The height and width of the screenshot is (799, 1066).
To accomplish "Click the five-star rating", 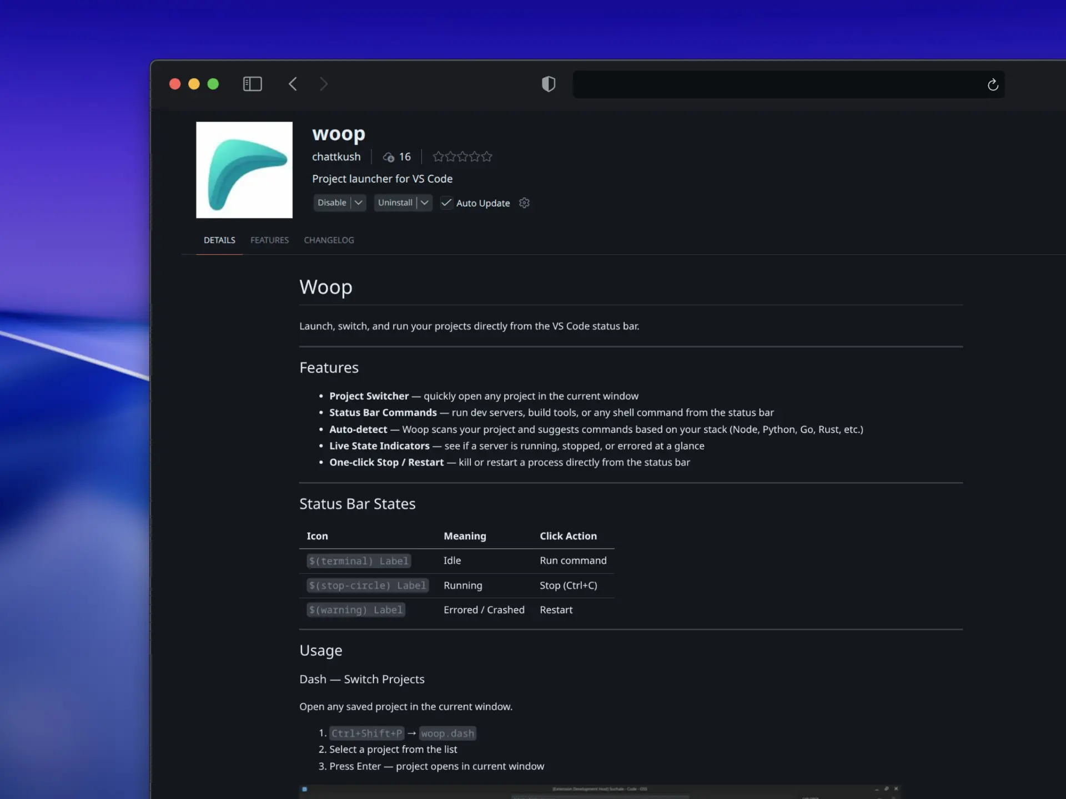I will [x=462, y=156].
